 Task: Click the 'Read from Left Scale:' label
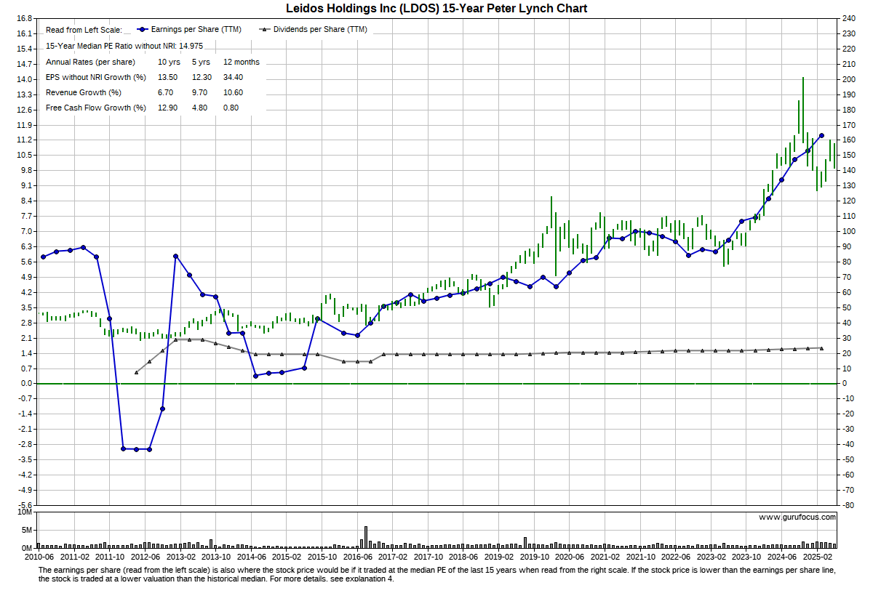point(84,31)
